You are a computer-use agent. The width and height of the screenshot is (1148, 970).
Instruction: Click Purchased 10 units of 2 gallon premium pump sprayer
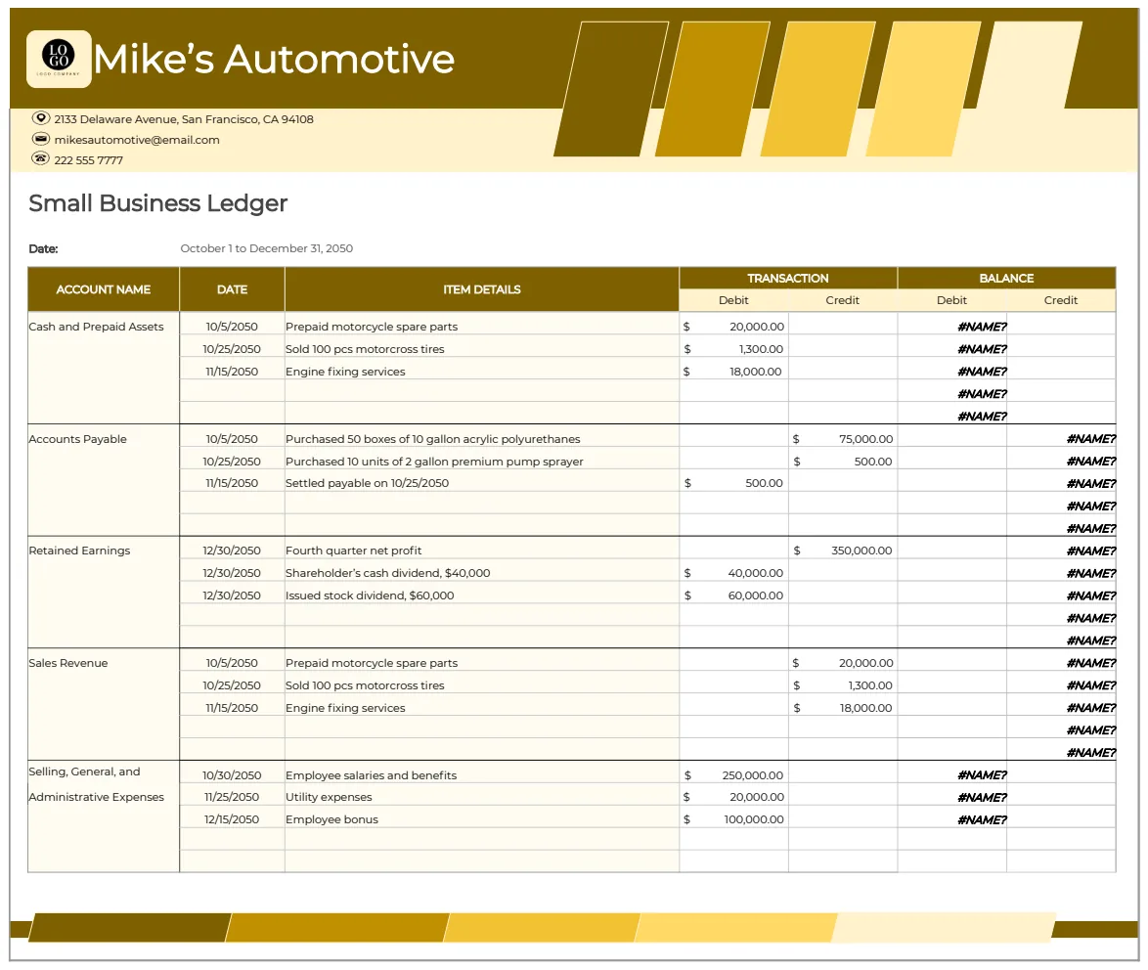click(x=434, y=462)
